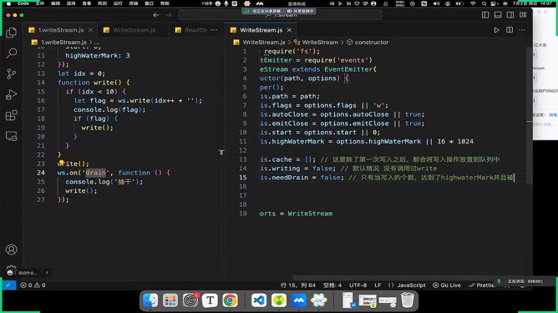Open More Actions for right editor group
The width and height of the screenshot is (558, 313).
[522, 30]
